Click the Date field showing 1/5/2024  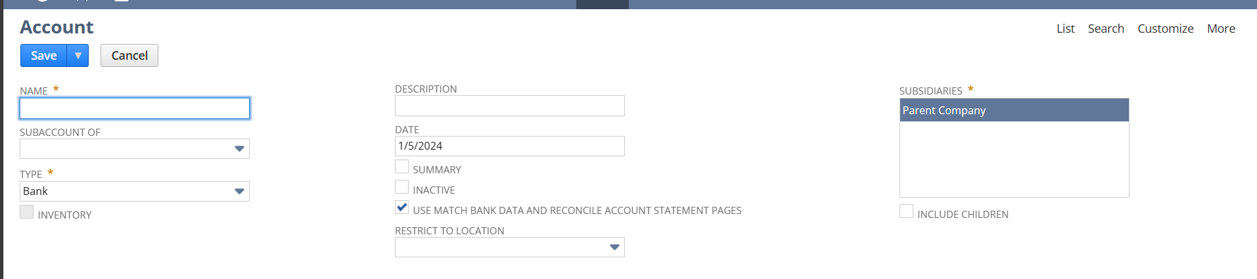pos(509,146)
